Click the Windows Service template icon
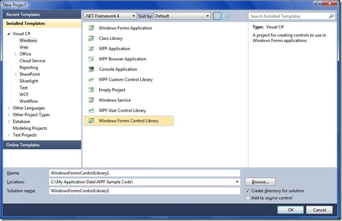Viewport: 342px width, 221px height. tap(91, 100)
